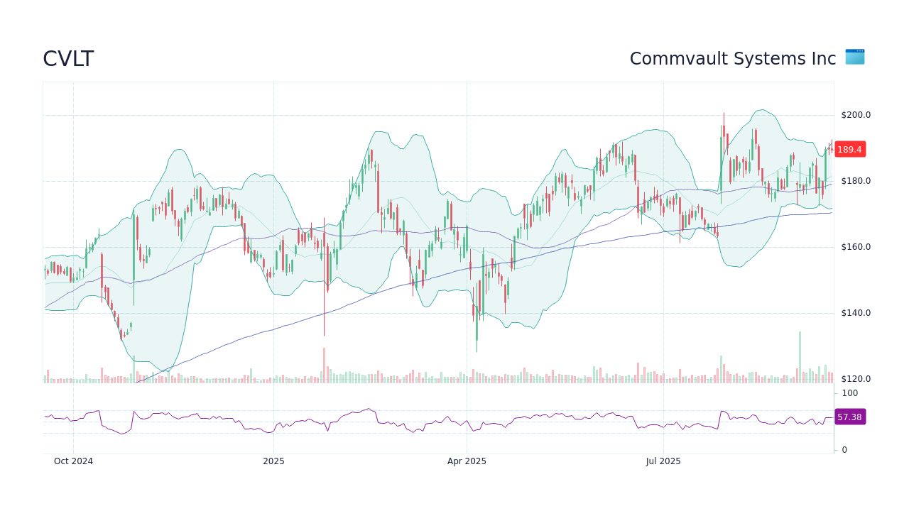Click the 100 label on RSI axis
The height and width of the screenshot is (511, 909).
[x=850, y=393]
